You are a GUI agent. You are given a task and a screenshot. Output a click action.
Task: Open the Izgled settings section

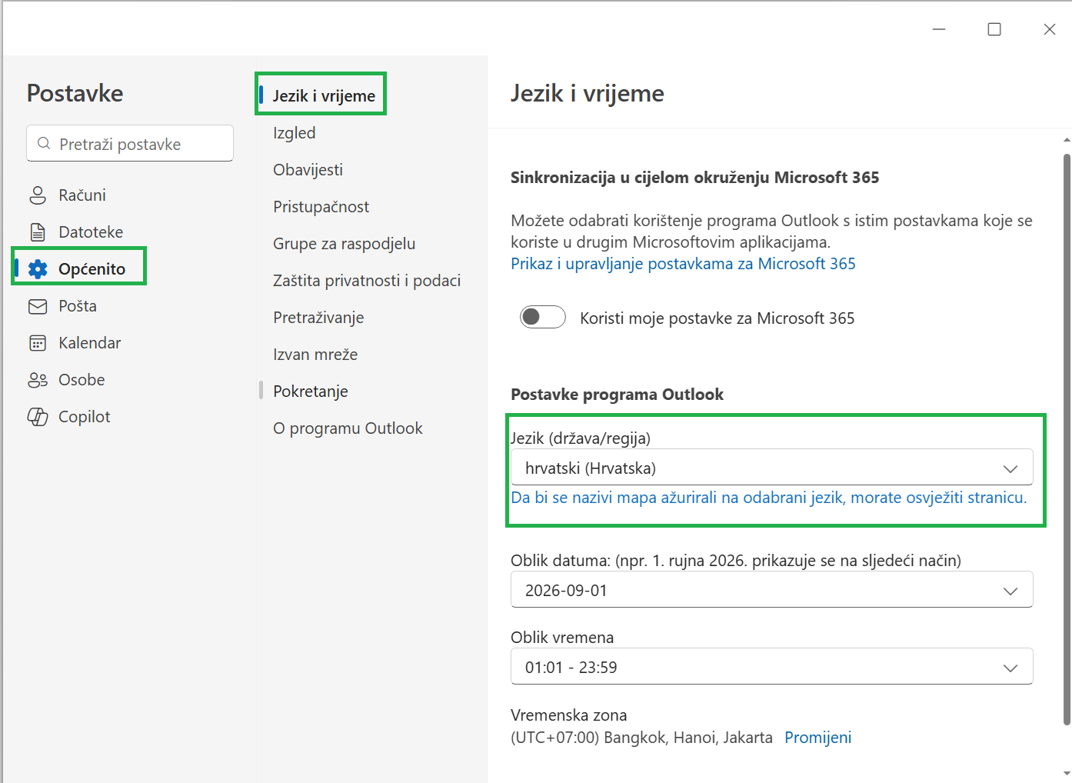[x=294, y=133]
